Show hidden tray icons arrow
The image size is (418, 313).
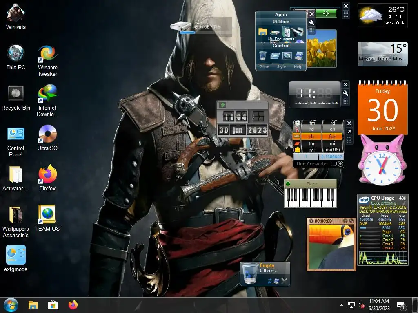[x=341, y=305]
